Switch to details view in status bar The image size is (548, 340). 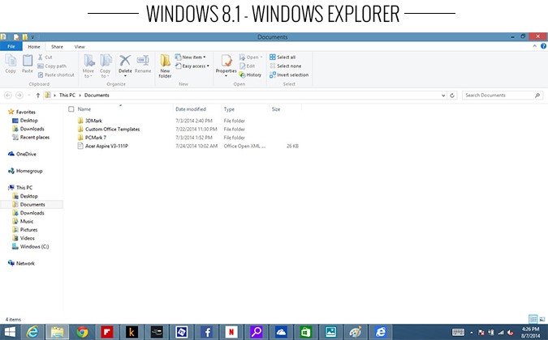pos(533,320)
